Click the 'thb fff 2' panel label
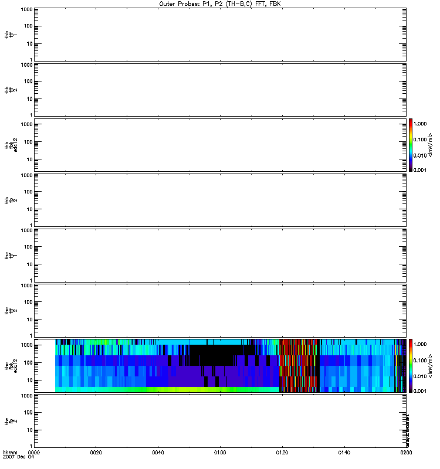This screenshot has height=469, width=440. [x=11, y=90]
